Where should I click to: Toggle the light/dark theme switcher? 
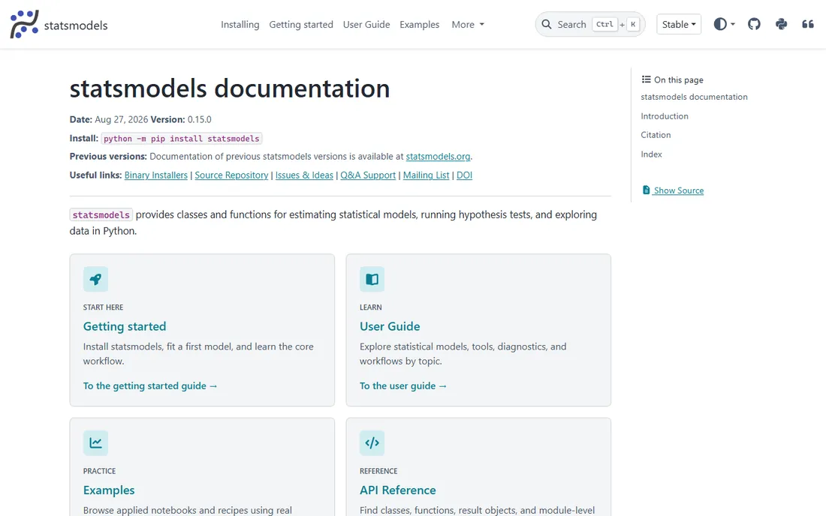(x=724, y=24)
